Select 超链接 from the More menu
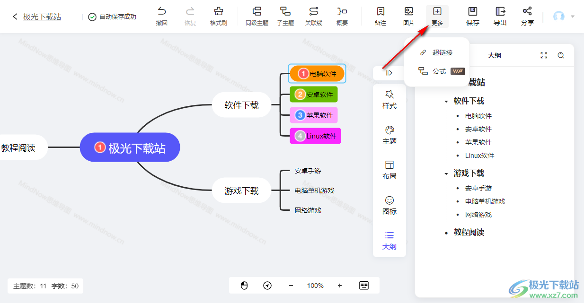The height and width of the screenshot is (303, 584). 437,52
